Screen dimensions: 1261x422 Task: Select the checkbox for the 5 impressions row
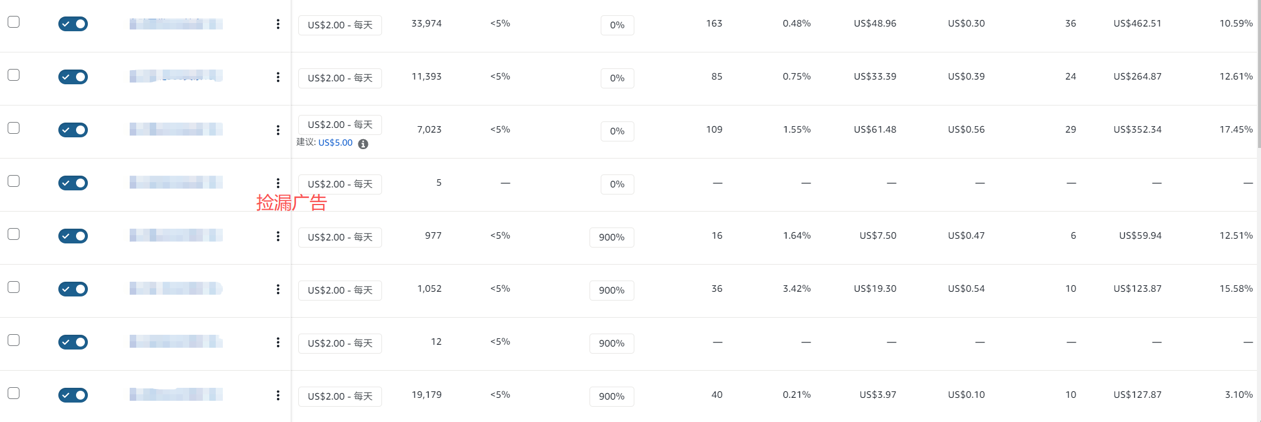pyautogui.click(x=14, y=181)
